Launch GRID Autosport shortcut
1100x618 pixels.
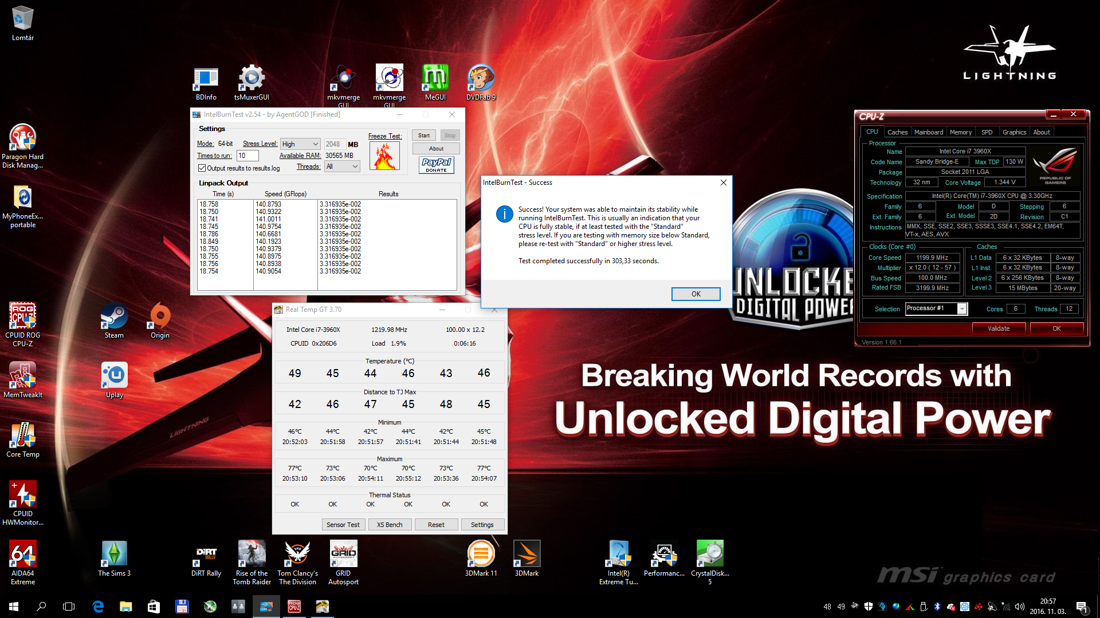pyautogui.click(x=343, y=563)
